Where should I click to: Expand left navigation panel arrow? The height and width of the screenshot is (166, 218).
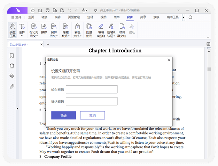[17, 109]
